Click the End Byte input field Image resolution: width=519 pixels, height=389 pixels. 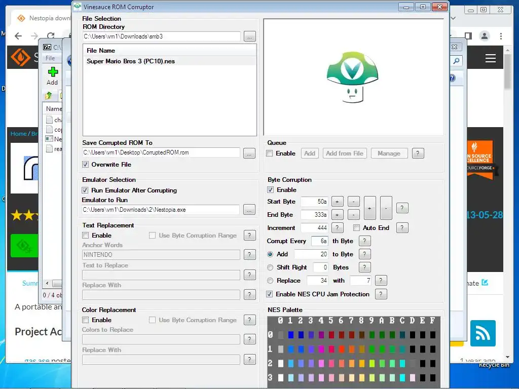tap(315, 215)
